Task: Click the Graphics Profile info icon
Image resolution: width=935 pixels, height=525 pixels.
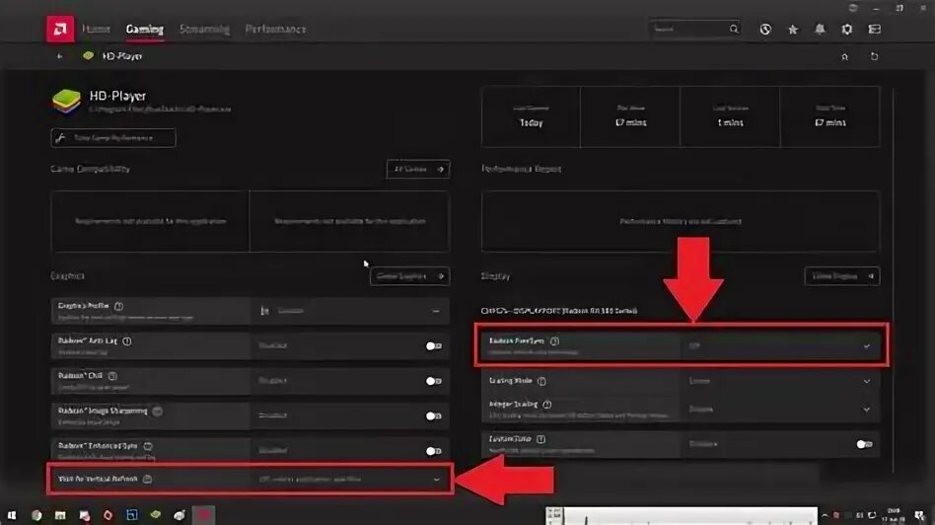Action: tap(118, 306)
